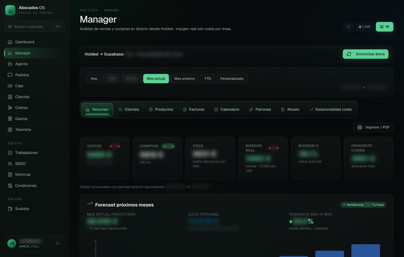The image size is (404, 257).
Task: Open the Cobros coins icon
Action: [x=10, y=108]
